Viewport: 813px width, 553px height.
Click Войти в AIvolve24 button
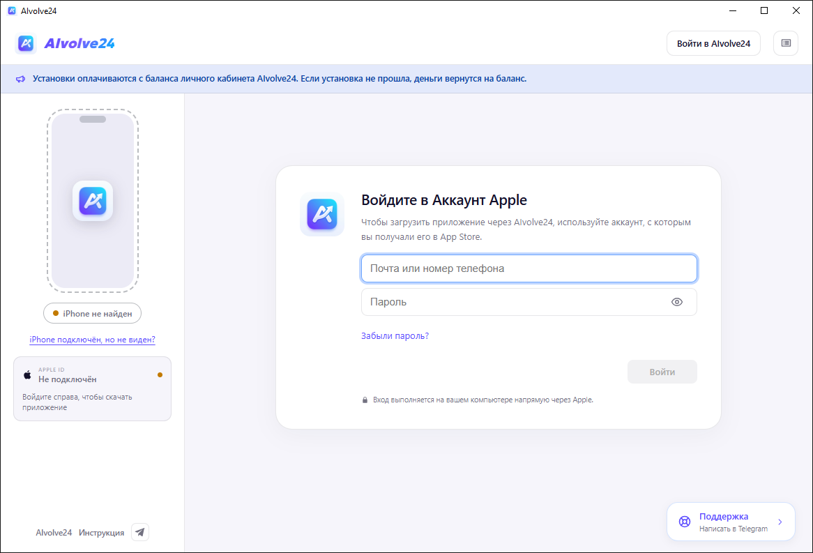(x=713, y=43)
